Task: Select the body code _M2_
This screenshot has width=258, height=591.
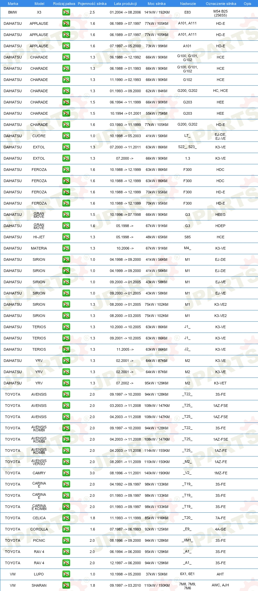Action: (x=187, y=462)
